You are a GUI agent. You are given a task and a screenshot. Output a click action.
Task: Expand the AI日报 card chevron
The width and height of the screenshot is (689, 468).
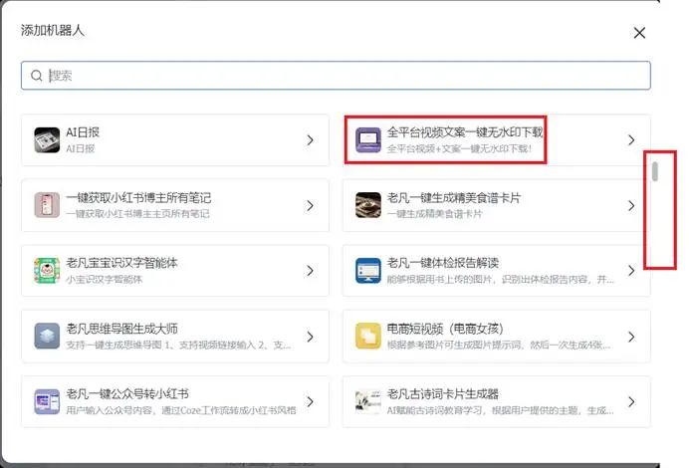click(311, 140)
